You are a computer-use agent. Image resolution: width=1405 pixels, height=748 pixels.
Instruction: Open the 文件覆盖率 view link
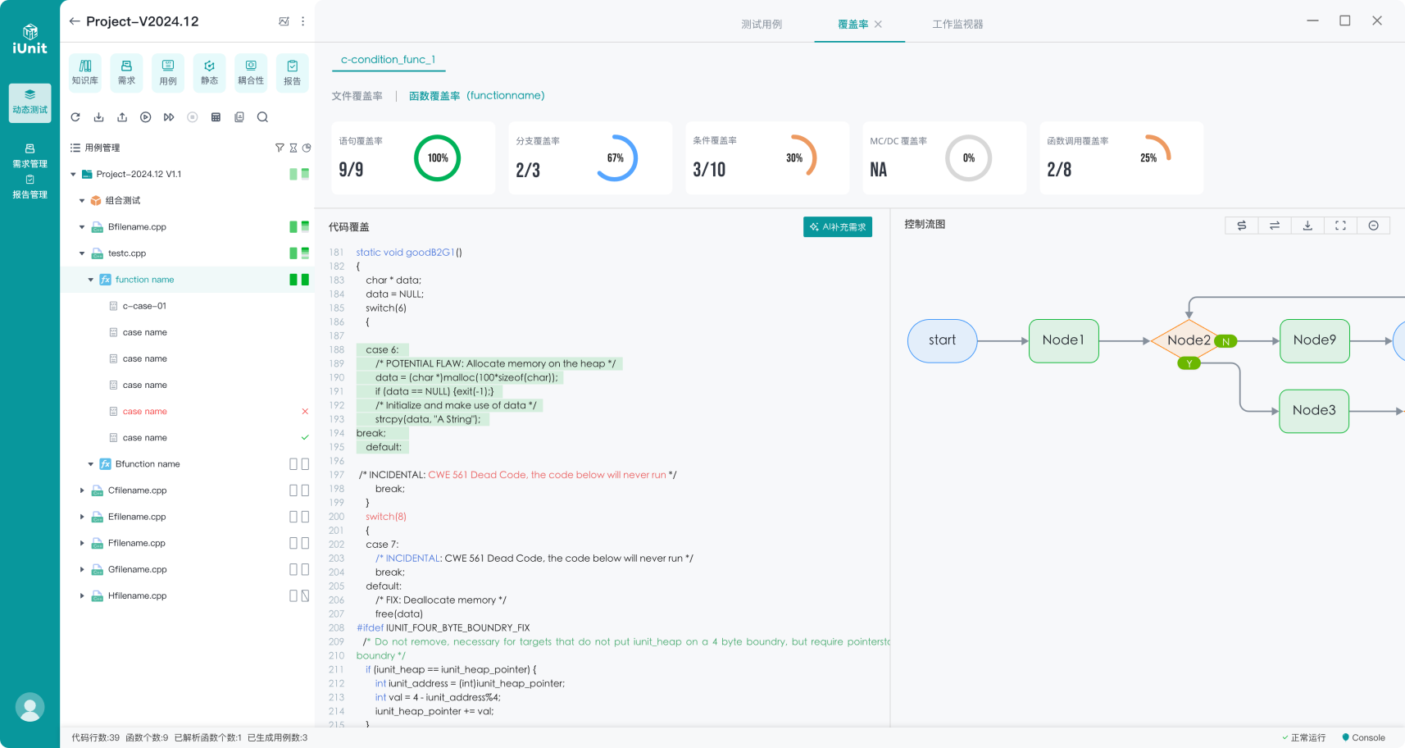coord(357,96)
